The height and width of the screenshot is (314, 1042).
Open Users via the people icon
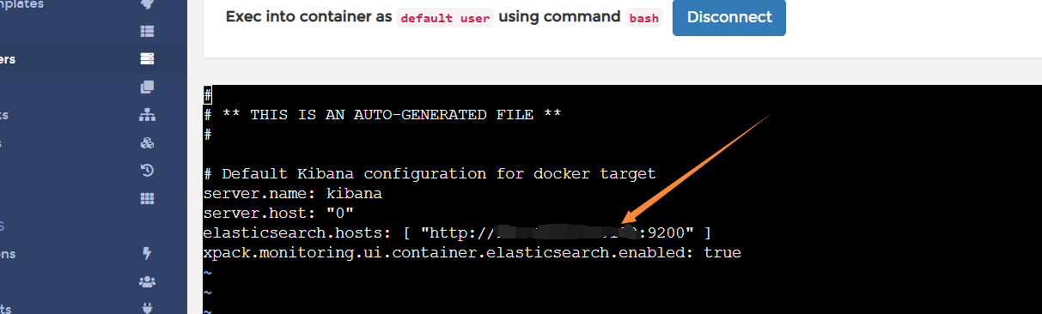pos(147,281)
